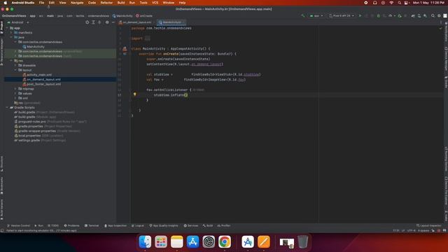Image resolution: width=448 pixels, height=252 pixels.
Task: Click Select Opened File target icon
Action: pos(87,22)
